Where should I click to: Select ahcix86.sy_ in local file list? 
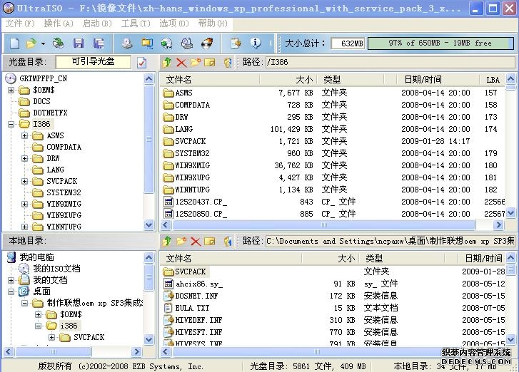pos(193,284)
